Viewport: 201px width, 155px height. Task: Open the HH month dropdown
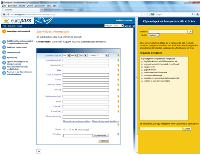tap(74, 55)
